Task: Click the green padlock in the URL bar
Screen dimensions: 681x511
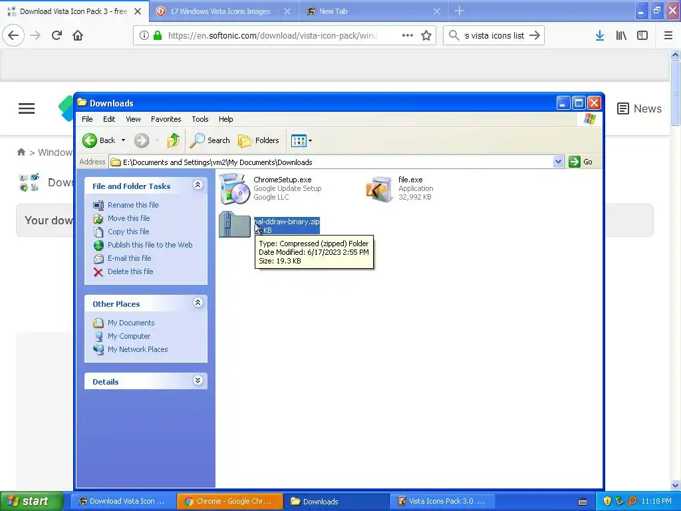Action: 158,35
